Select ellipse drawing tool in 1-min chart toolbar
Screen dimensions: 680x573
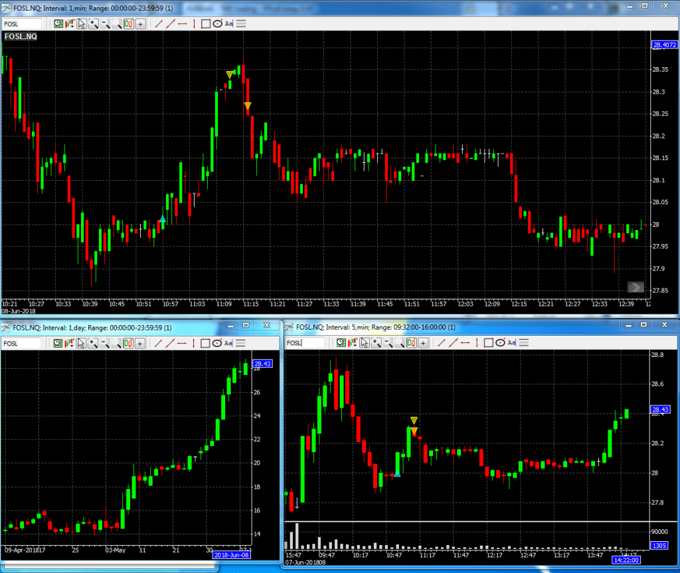216,23
